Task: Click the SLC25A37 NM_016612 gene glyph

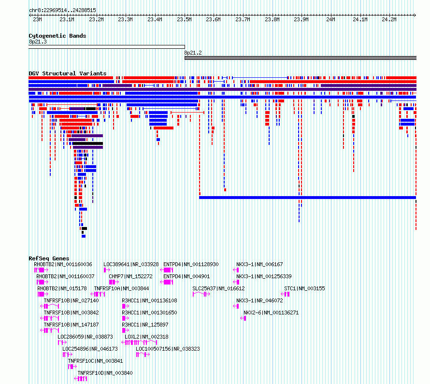Action: tap(201, 294)
